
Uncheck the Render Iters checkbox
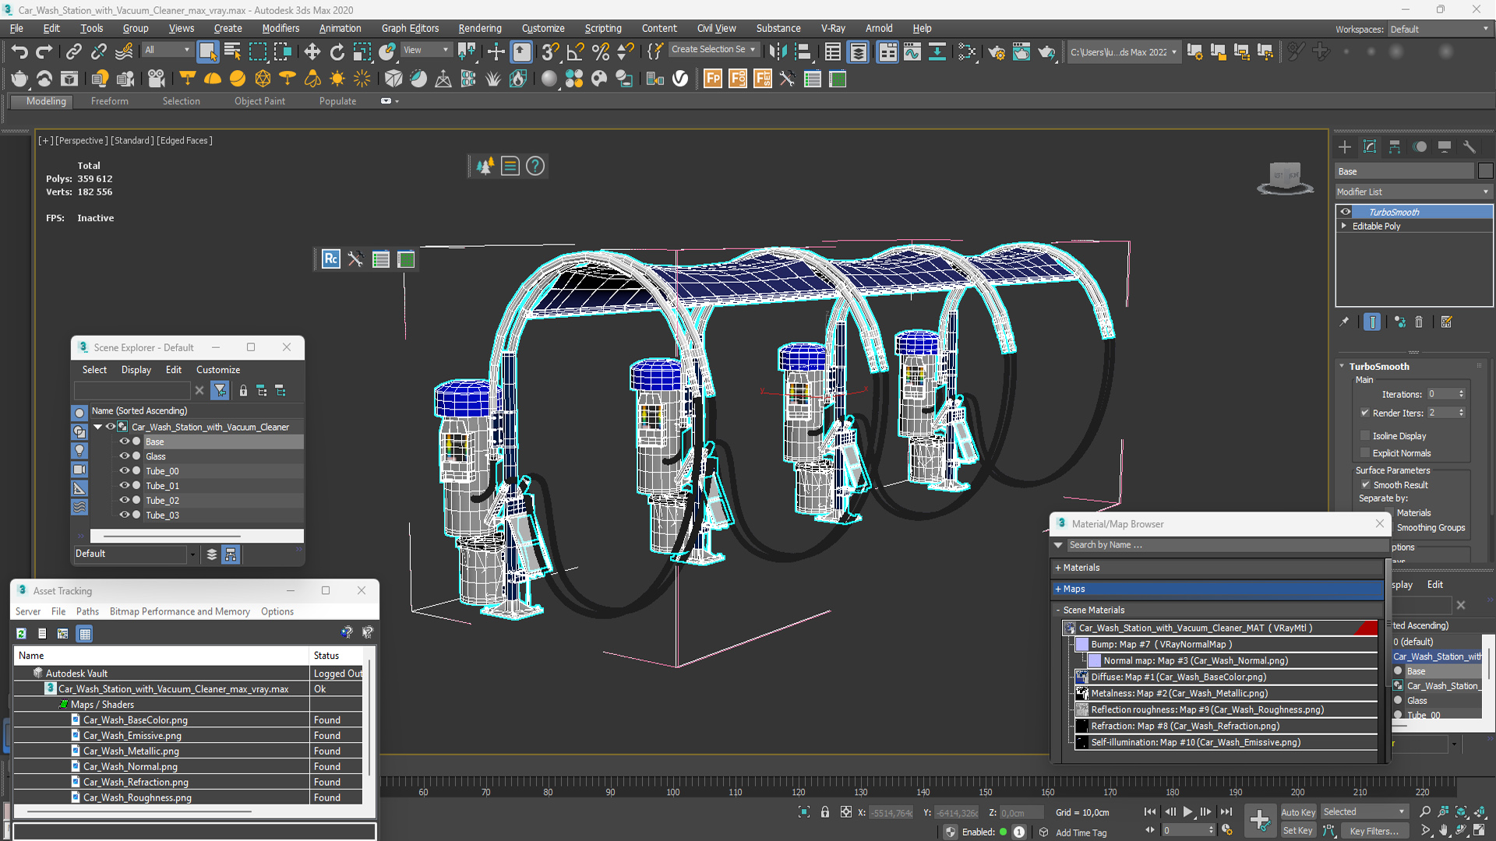click(1364, 413)
